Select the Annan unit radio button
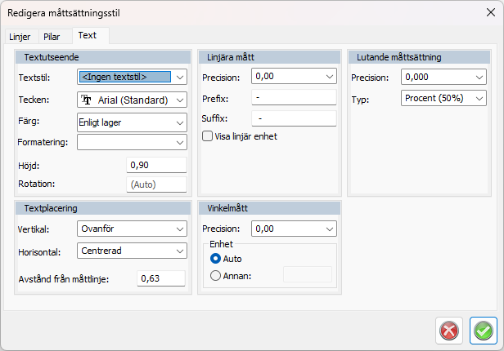The image size is (504, 351). 216,275
